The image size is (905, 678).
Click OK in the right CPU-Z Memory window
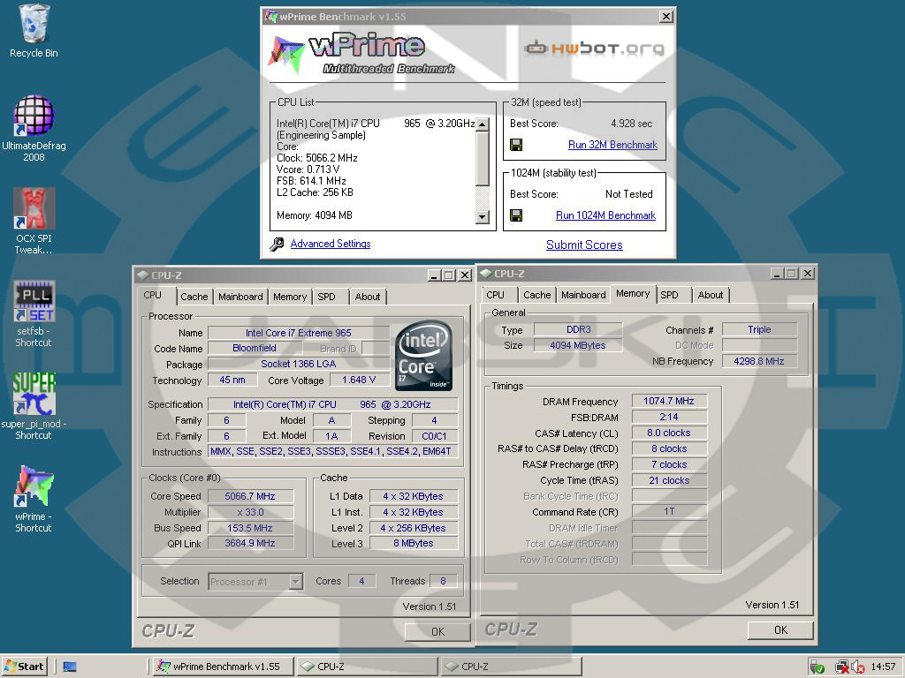point(780,629)
